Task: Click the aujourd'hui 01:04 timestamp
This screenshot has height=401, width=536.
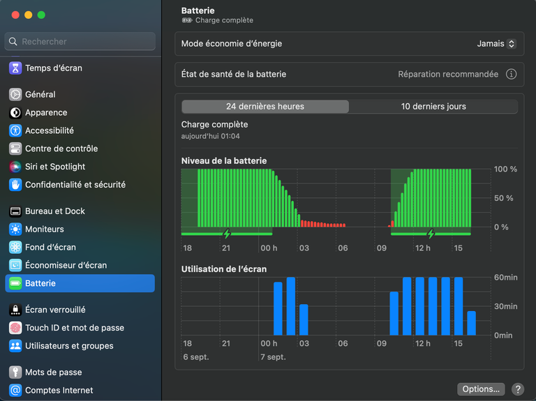Action: [x=210, y=136]
